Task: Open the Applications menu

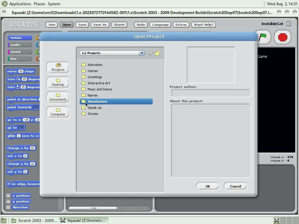Action: [20, 4]
